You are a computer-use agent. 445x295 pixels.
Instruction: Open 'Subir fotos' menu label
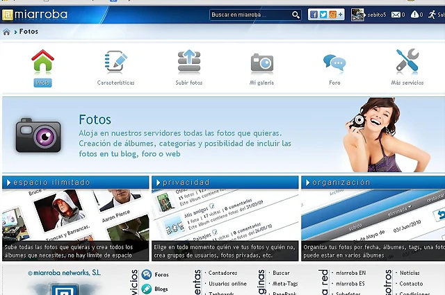click(189, 83)
